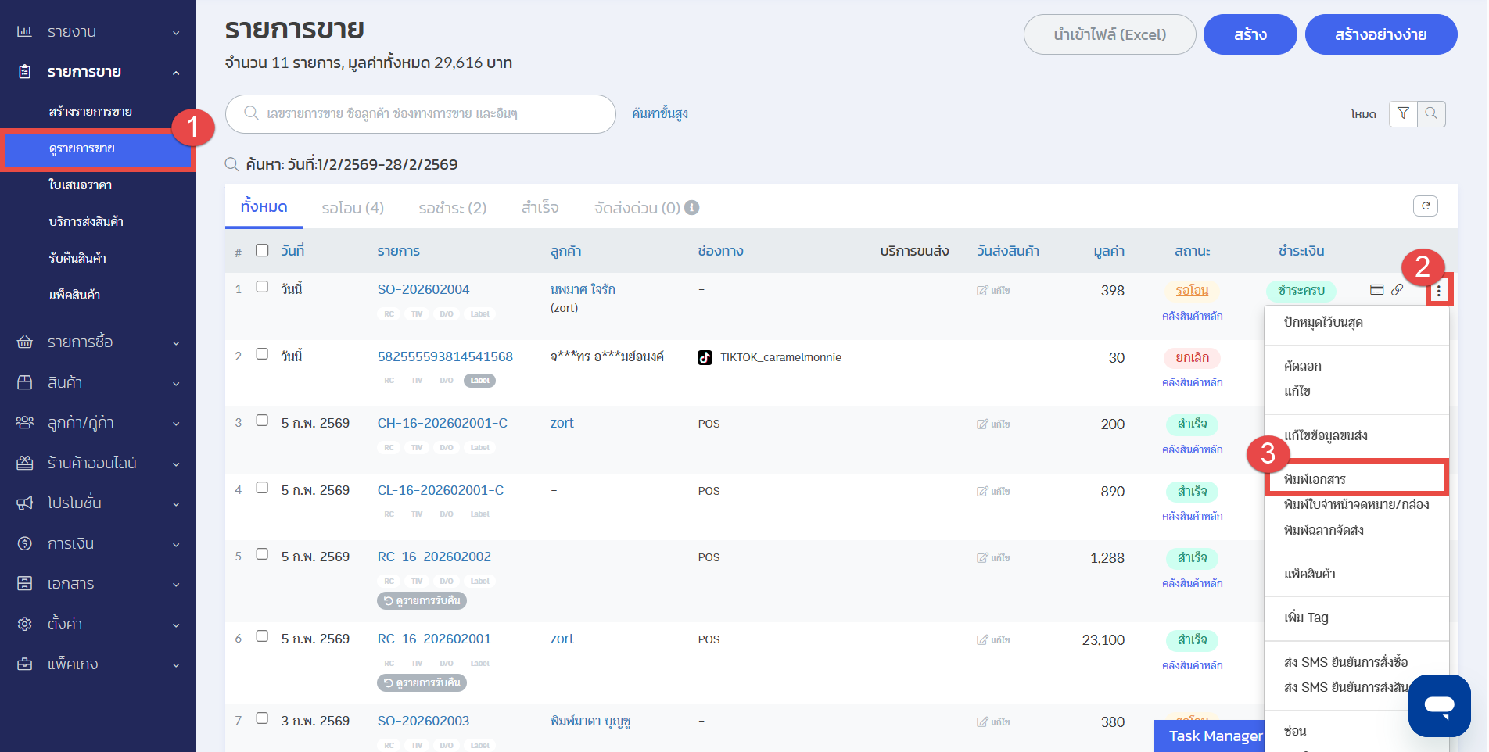Open the chat support bubble
1489x752 pixels.
(1439, 705)
